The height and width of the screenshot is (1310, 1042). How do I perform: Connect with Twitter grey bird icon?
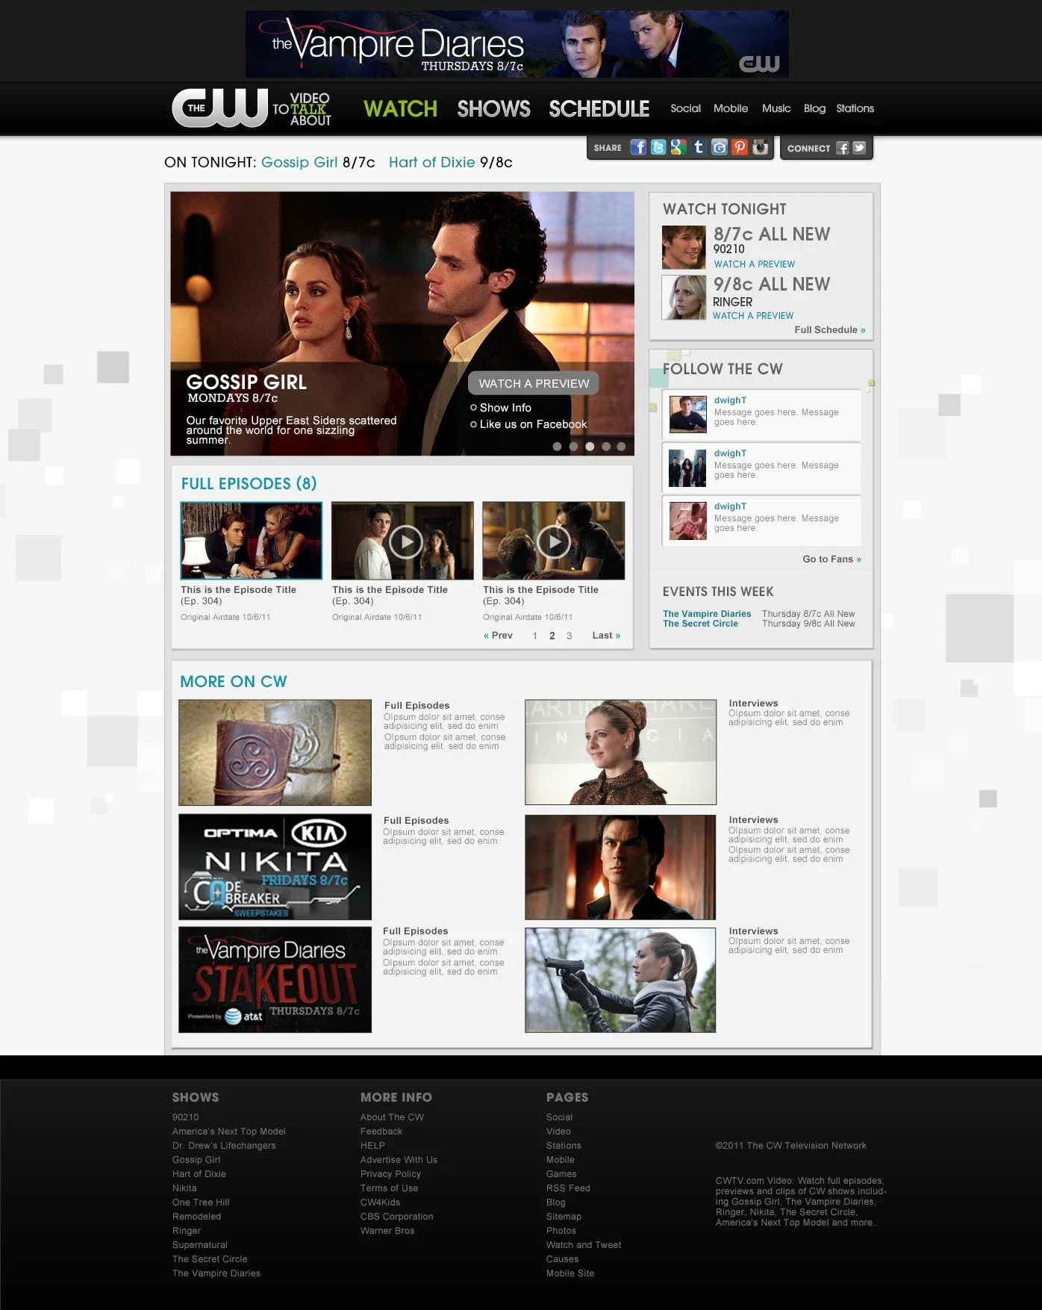click(x=859, y=148)
